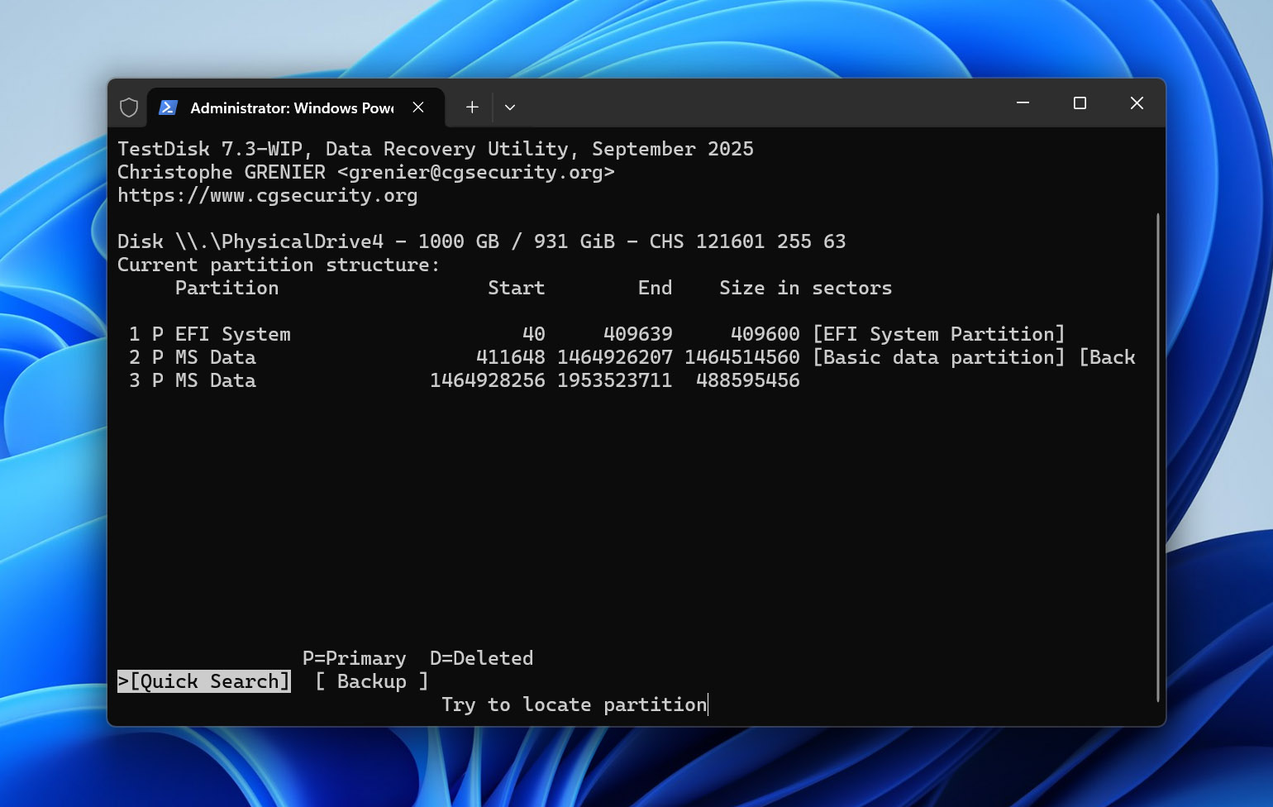The image size is (1273, 807).
Task: Click the https://www.cgsecurity.org URL
Action: point(268,195)
